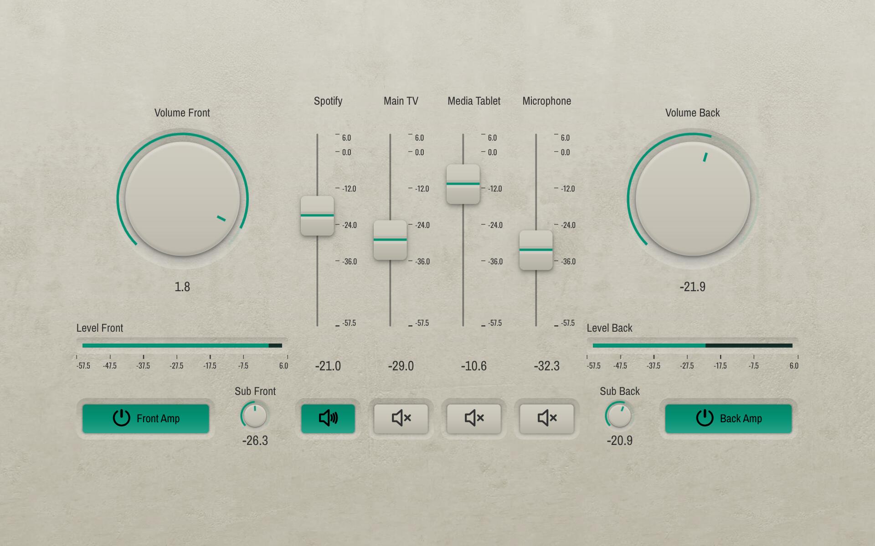Image resolution: width=875 pixels, height=546 pixels.
Task: Click the Main TV fader handle
Action: [390, 240]
